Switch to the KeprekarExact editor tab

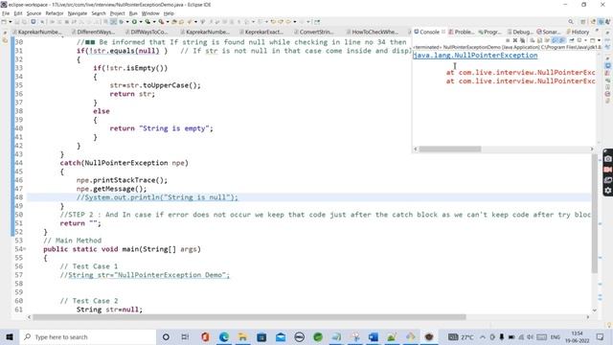point(261,32)
